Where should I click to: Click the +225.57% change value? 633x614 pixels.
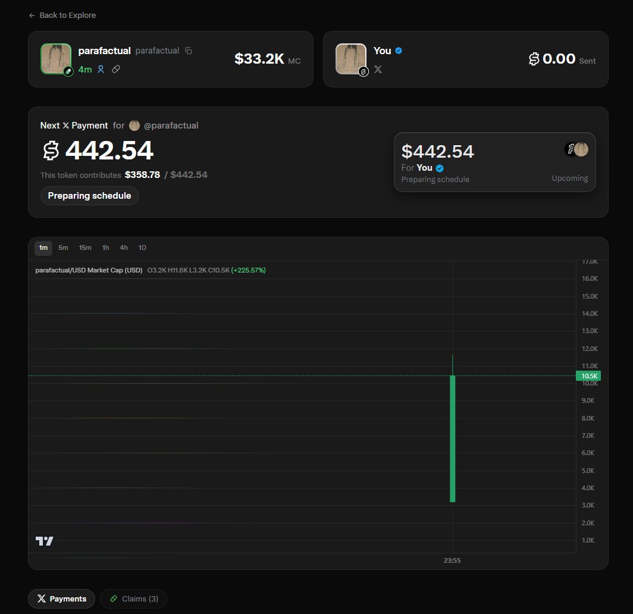click(x=248, y=270)
